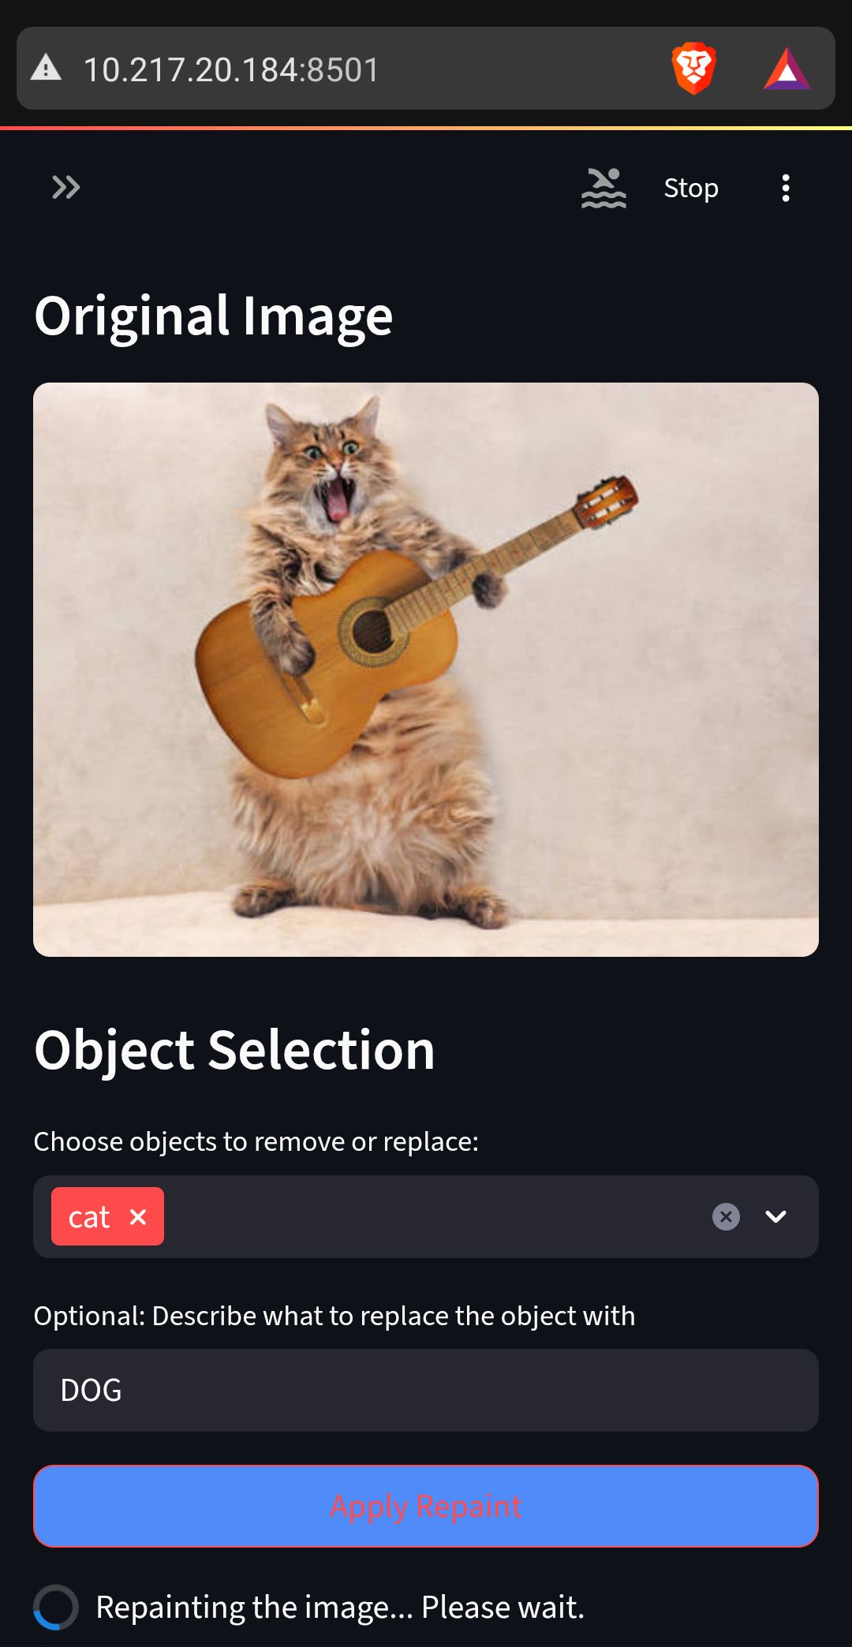The width and height of the screenshot is (852, 1647).
Task: Remove the cat tag chip
Action: (138, 1217)
